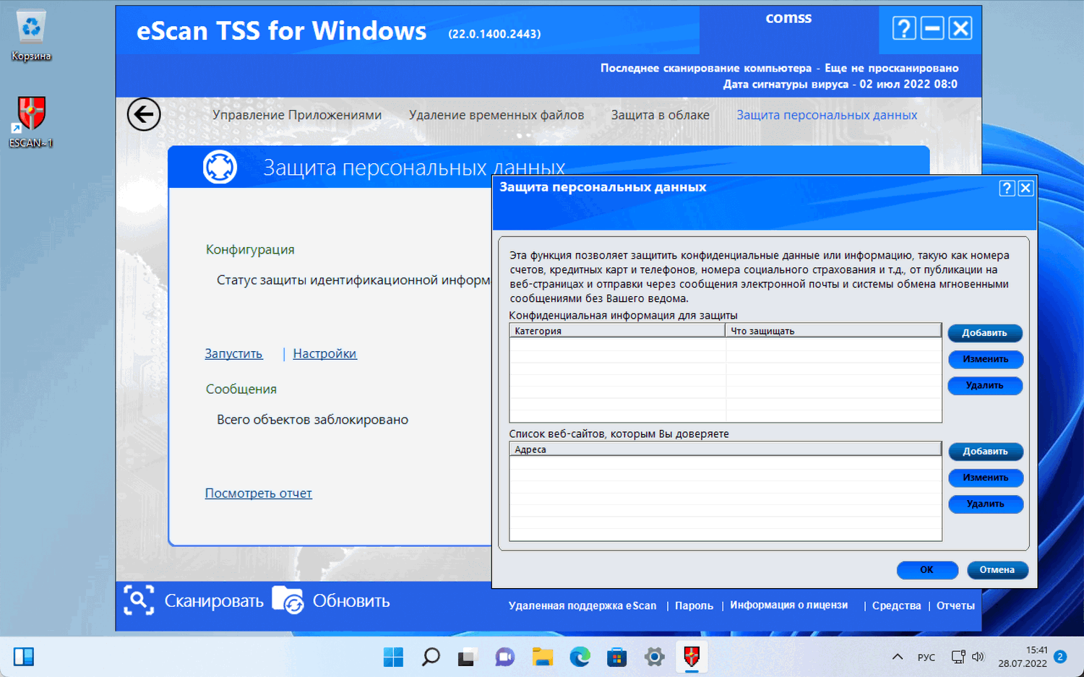
Task: Select the ESCAN~1 desktop shortcut
Action: click(x=31, y=123)
